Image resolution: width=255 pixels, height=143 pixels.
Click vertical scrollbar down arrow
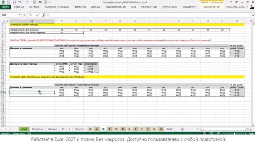(253, 125)
